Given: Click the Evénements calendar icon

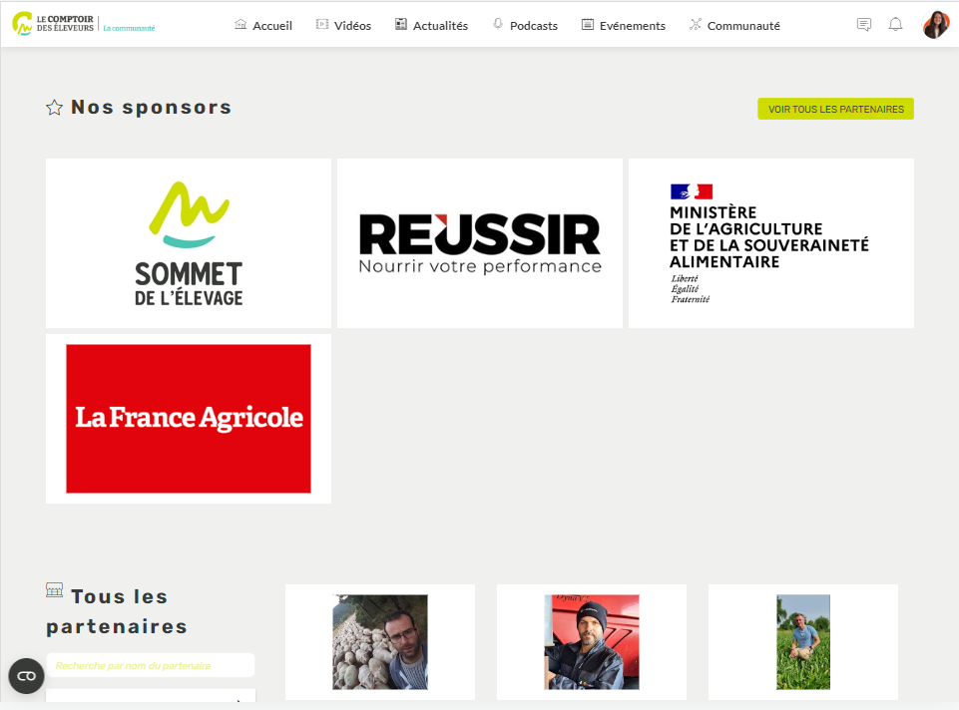Looking at the screenshot, I should pyautogui.click(x=587, y=25).
